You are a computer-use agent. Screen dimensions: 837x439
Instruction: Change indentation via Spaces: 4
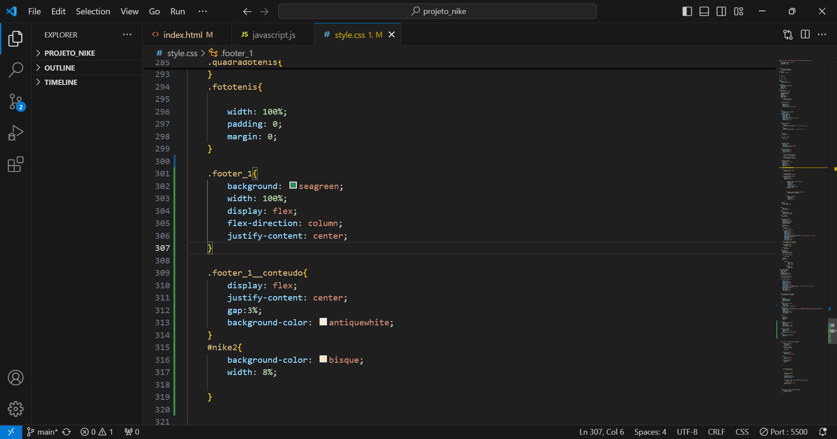(x=650, y=432)
